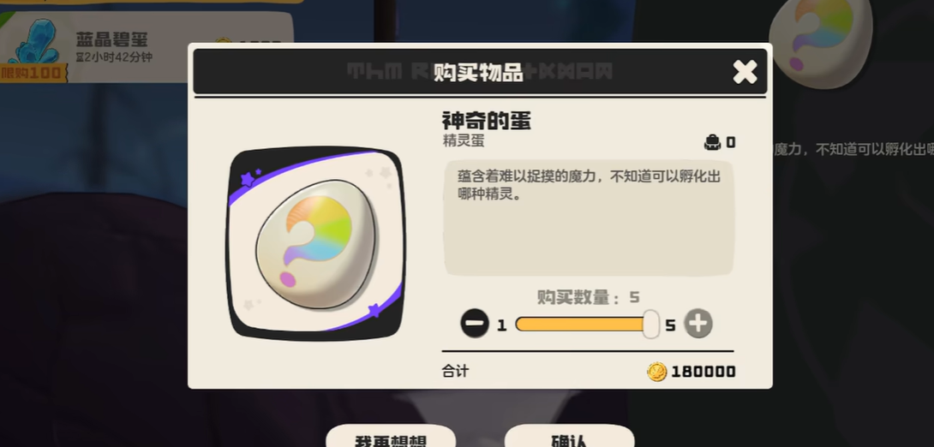Confirm purchase with the 确认 button
This screenshot has width=934, height=447.
pyautogui.click(x=570, y=438)
